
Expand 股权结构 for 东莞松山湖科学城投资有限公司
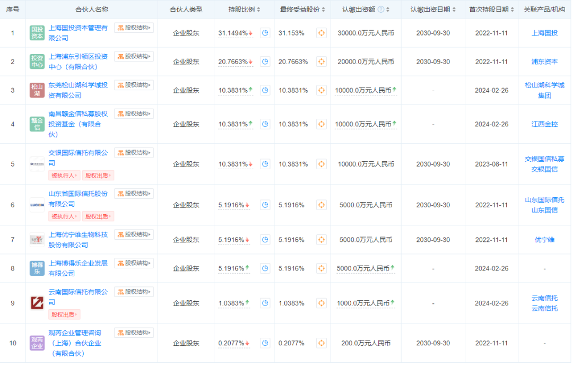point(134,85)
